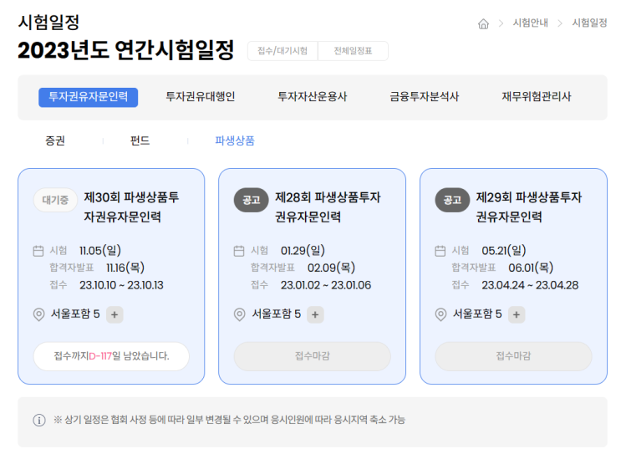Screen dimensions: 621x454
Task: Switch to 투자권유대행인 tab
Action: [x=201, y=97]
